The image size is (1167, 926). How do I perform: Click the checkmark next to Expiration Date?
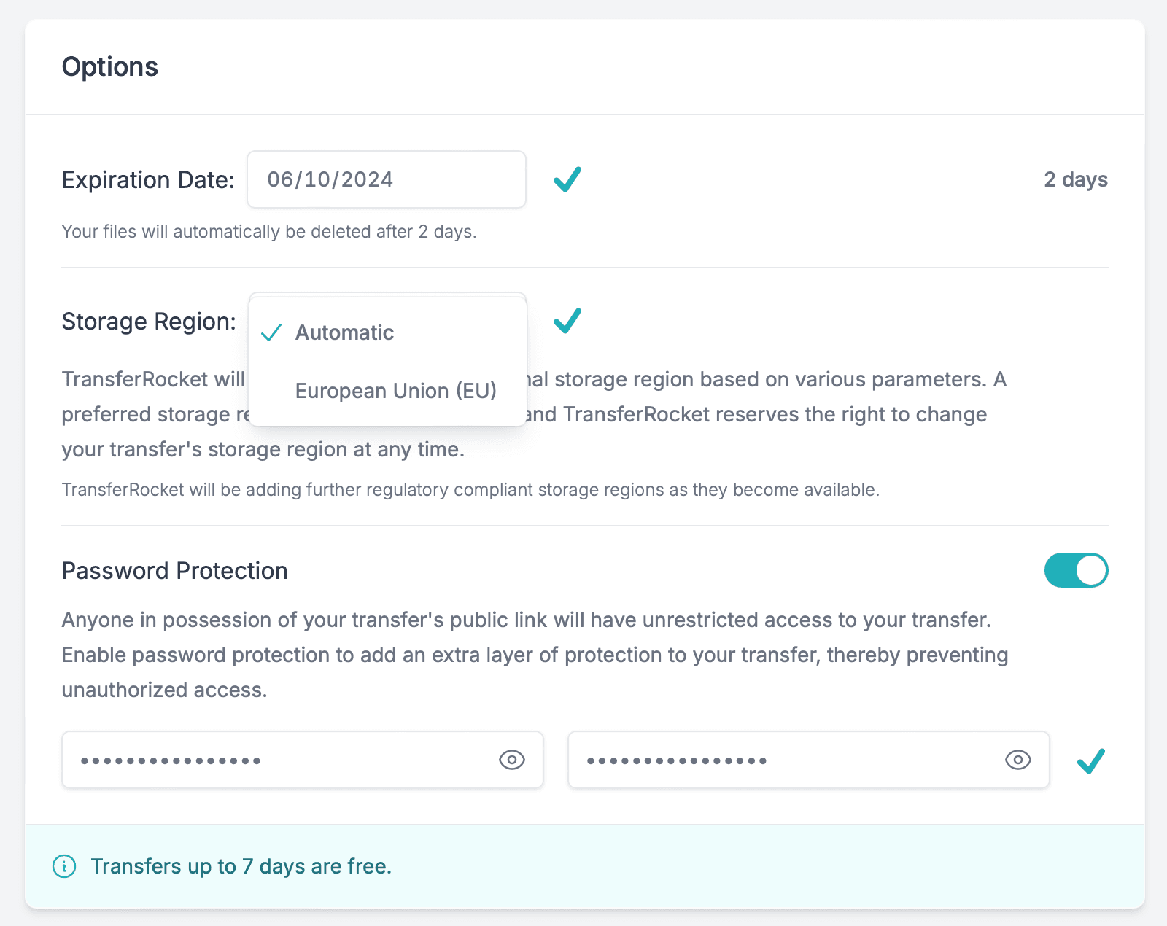[567, 179]
